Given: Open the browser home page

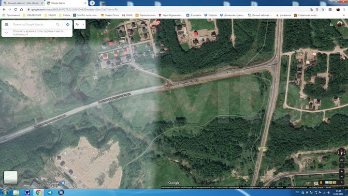Looking at the screenshot, I should 21,10.
